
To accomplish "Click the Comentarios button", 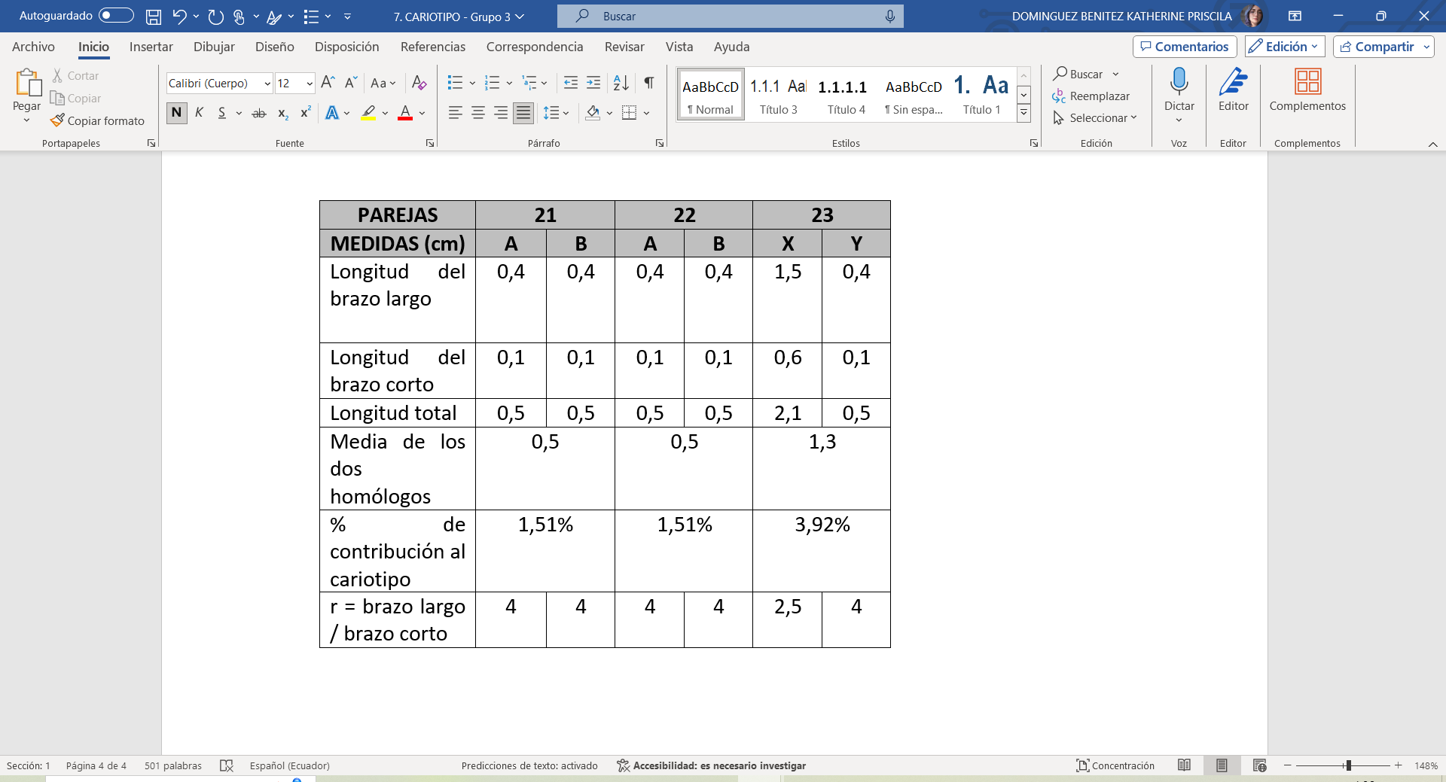I will pos(1184,47).
